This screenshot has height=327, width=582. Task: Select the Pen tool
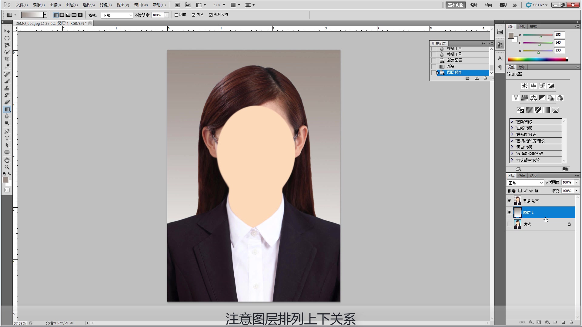pyautogui.click(x=7, y=131)
